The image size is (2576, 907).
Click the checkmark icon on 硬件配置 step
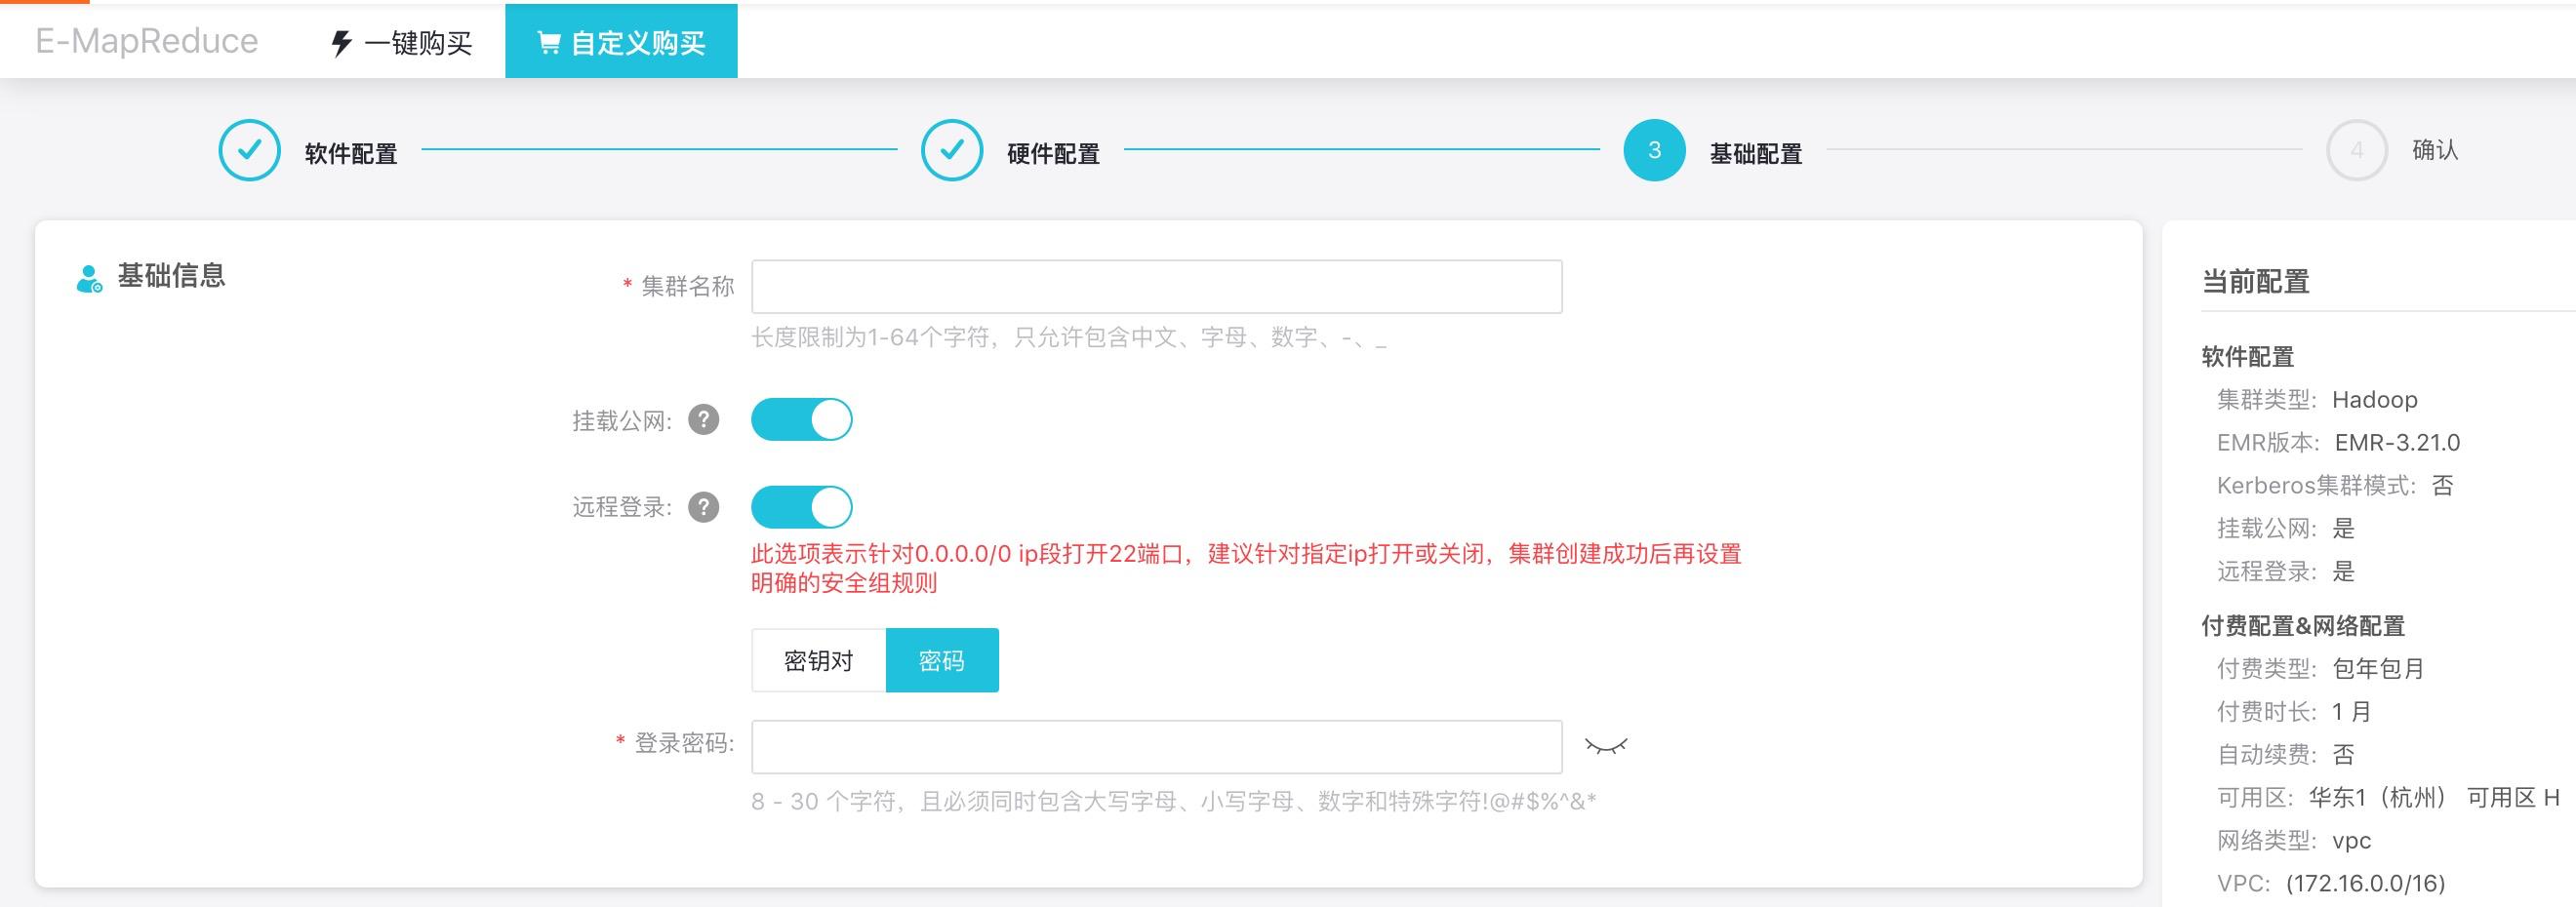[x=953, y=149]
